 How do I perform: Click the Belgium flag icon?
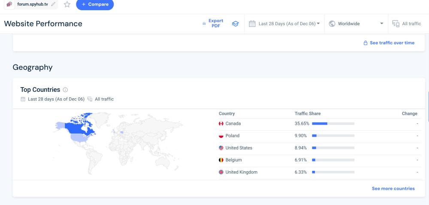tap(221, 160)
